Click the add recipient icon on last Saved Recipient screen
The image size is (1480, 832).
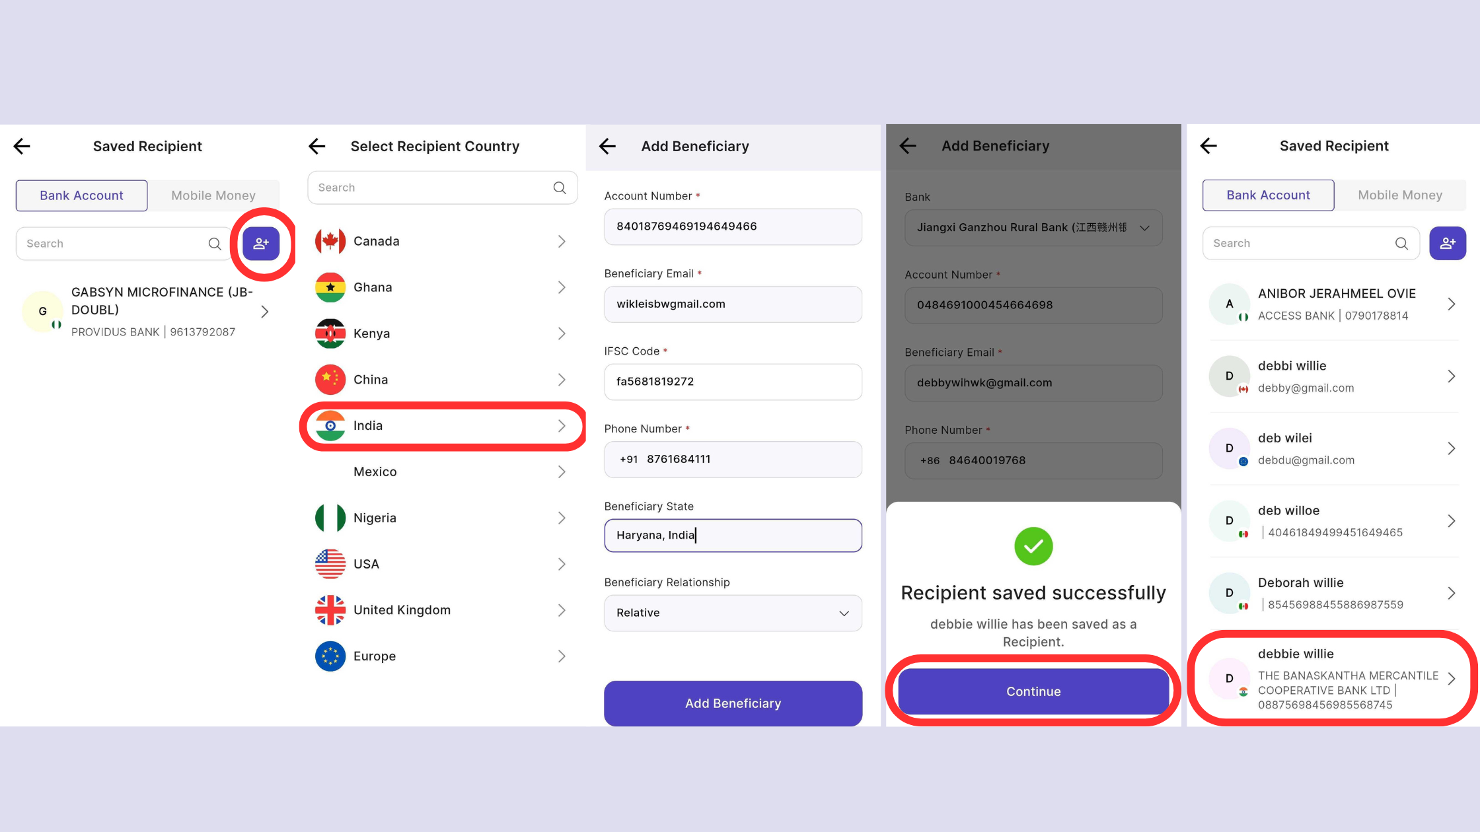click(x=1448, y=243)
